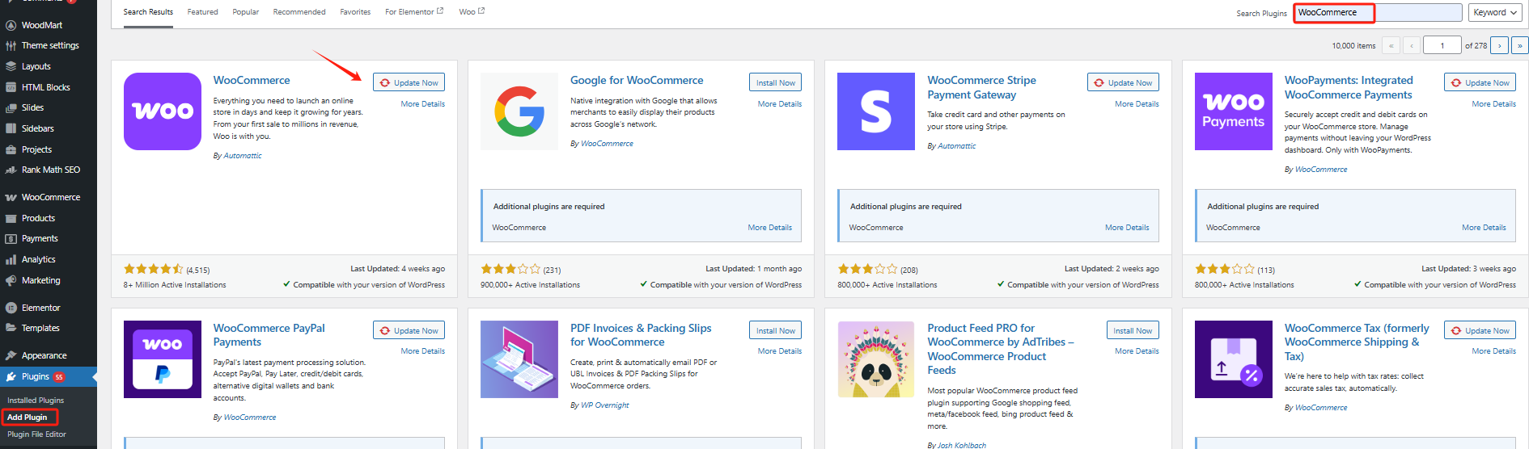Screen dimensions: 1529x449
Task: Switch to the Popular tab
Action: pyautogui.click(x=246, y=12)
